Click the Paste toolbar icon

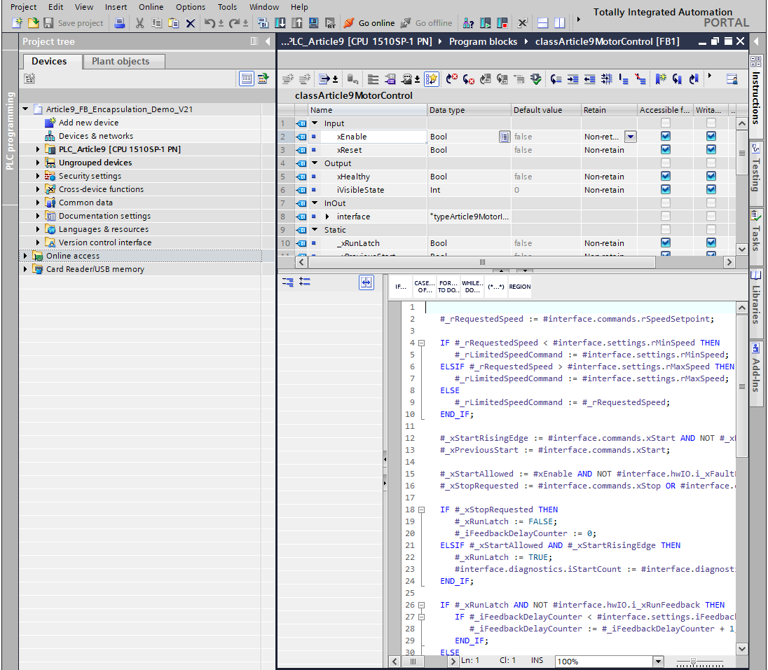pyautogui.click(x=173, y=22)
